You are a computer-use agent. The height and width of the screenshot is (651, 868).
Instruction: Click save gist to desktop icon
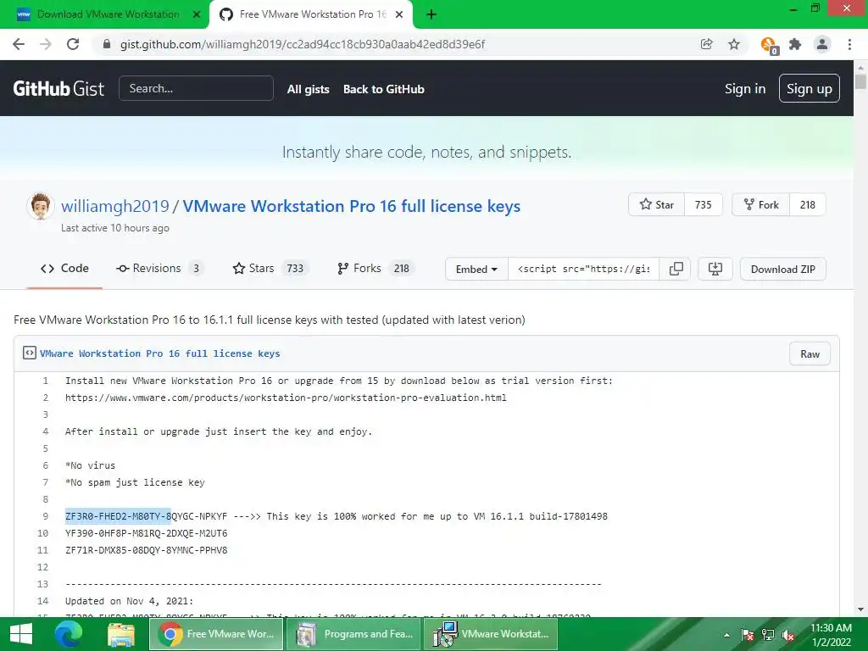pos(715,269)
